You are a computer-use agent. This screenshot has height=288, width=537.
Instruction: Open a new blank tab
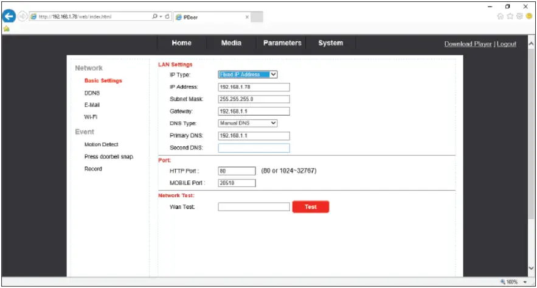257,17
